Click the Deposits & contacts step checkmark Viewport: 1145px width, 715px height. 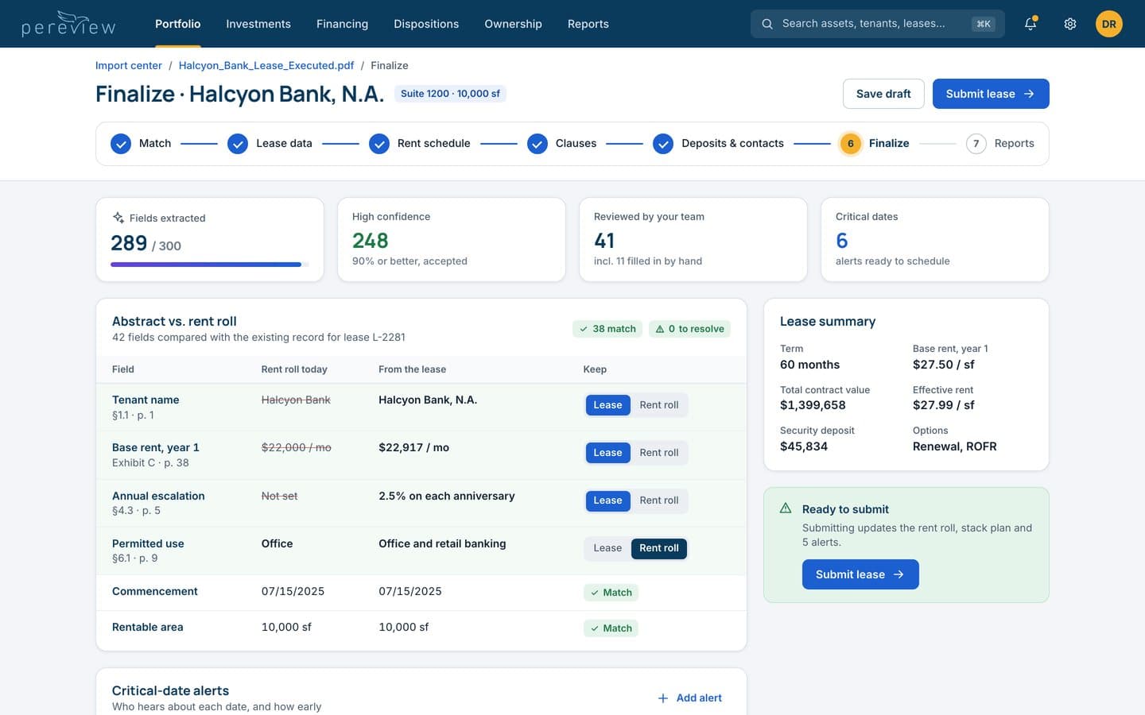pos(663,144)
